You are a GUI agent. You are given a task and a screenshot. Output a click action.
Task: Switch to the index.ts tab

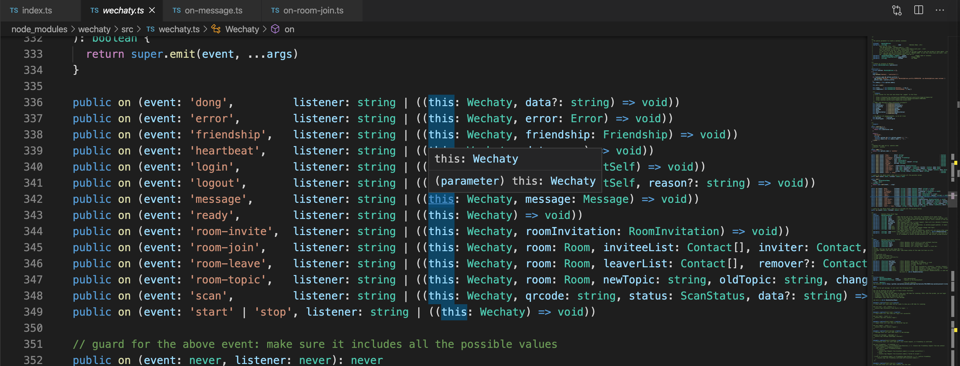(x=37, y=10)
